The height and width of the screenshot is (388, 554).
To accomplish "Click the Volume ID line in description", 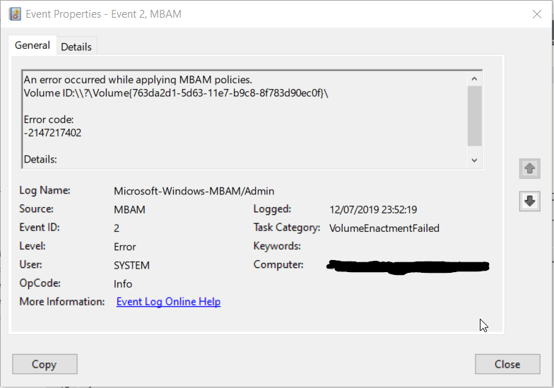I will (x=176, y=93).
